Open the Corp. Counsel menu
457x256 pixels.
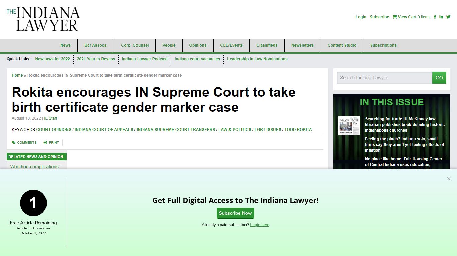click(x=135, y=45)
